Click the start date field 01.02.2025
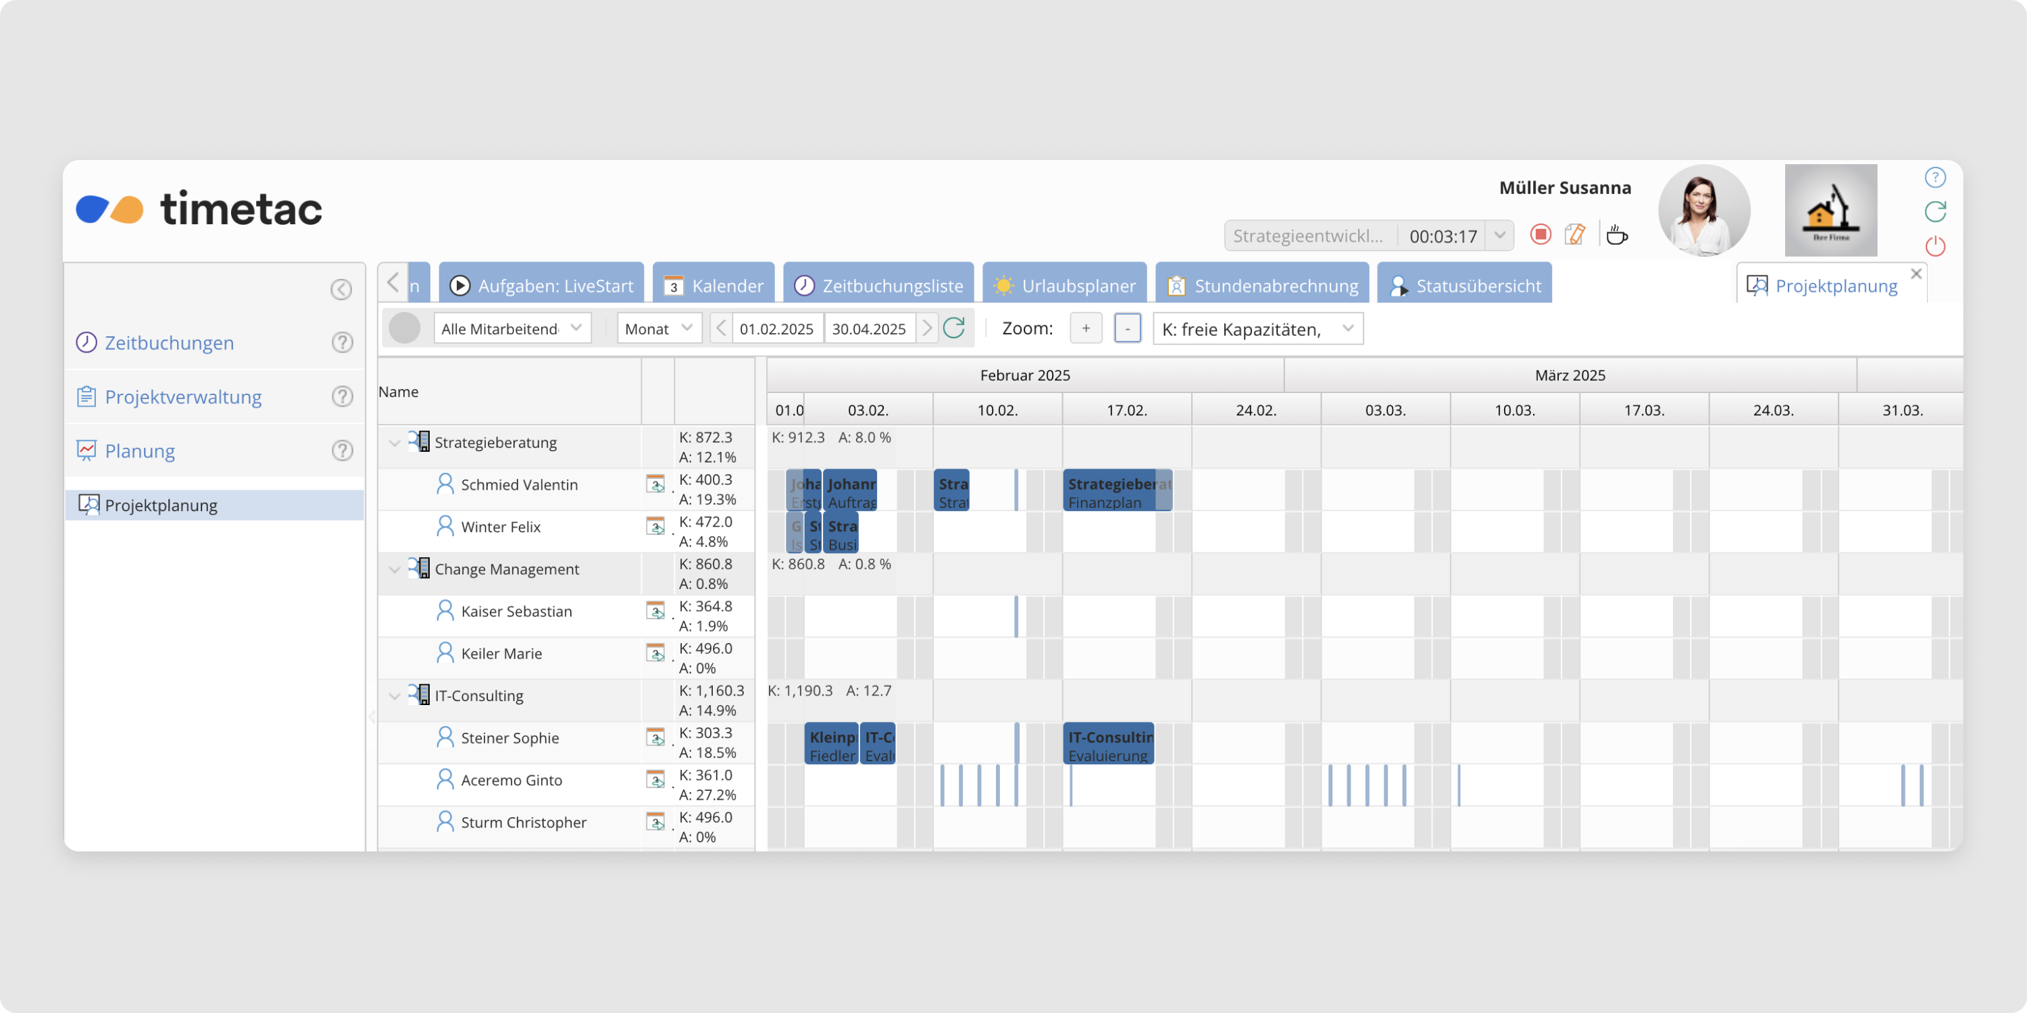The height and width of the screenshot is (1013, 2027). pos(776,328)
